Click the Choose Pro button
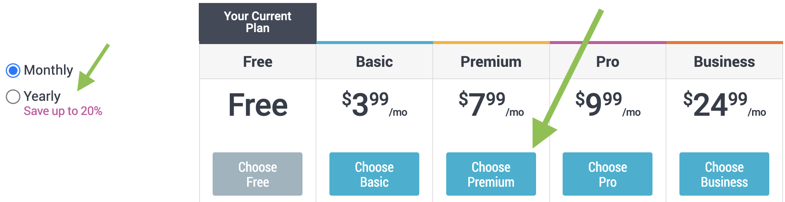Image resolution: width=785 pixels, height=202 pixels. pos(608,174)
